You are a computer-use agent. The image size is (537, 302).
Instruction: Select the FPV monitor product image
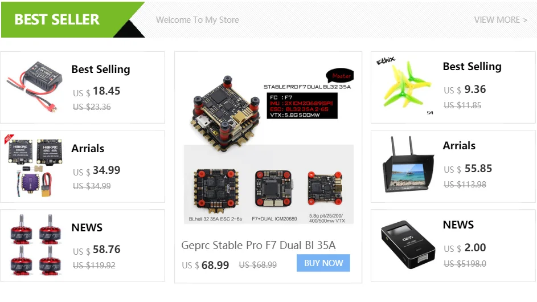[x=408, y=165]
